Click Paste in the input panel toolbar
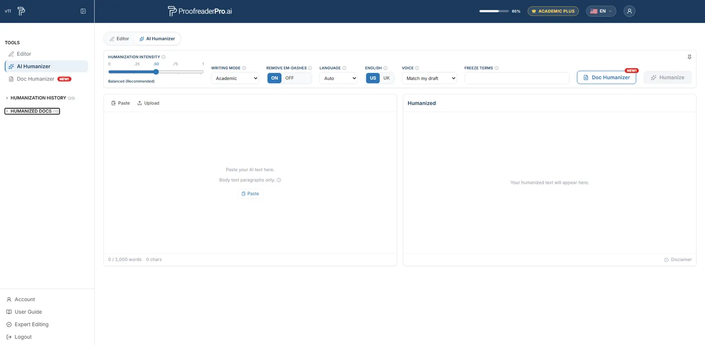This screenshot has width=705, height=345. tap(120, 103)
